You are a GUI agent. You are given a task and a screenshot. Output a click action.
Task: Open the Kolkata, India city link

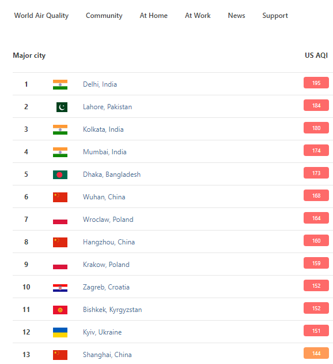[103, 129]
